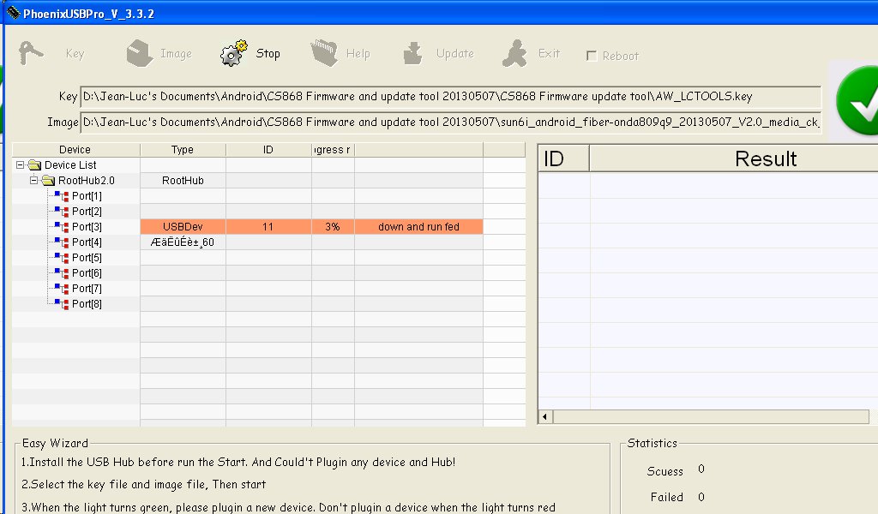Click the USBDev type cell

point(183,226)
